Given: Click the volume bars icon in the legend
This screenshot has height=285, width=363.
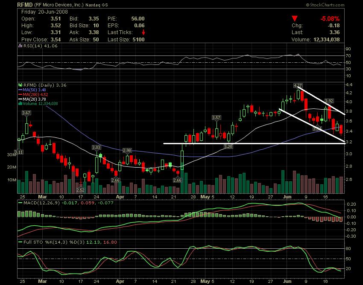Looking at the screenshot, I should 20,103.
